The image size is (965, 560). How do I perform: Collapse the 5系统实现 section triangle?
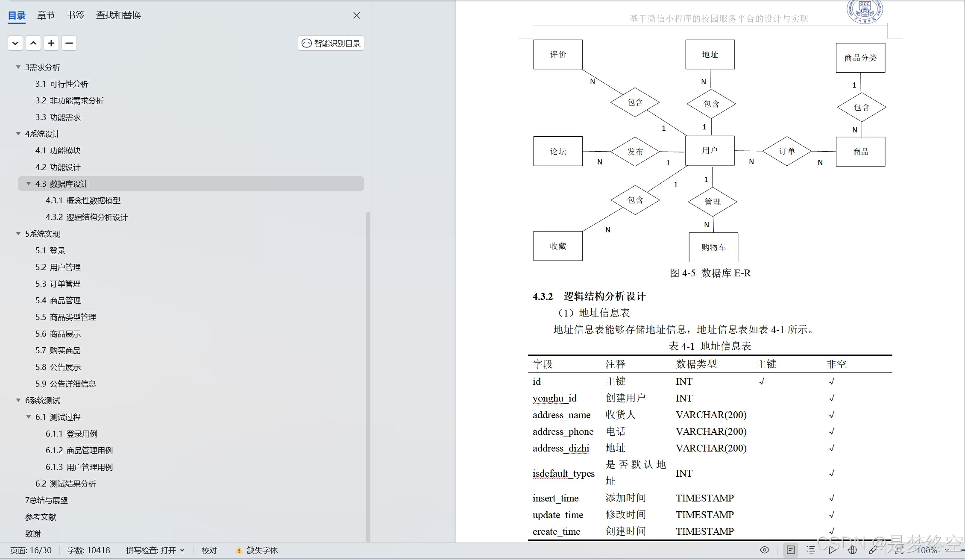click(18, 234)
